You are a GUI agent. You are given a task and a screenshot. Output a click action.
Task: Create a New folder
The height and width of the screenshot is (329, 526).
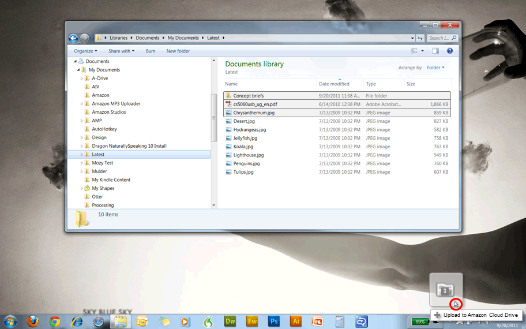click(x=178, y=51)
